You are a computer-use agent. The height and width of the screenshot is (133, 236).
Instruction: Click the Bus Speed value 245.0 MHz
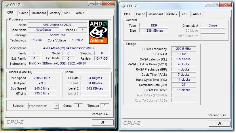click(x=42, y=88)
